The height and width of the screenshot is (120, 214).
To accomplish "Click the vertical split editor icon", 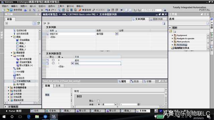I will [x=130, y=10].
